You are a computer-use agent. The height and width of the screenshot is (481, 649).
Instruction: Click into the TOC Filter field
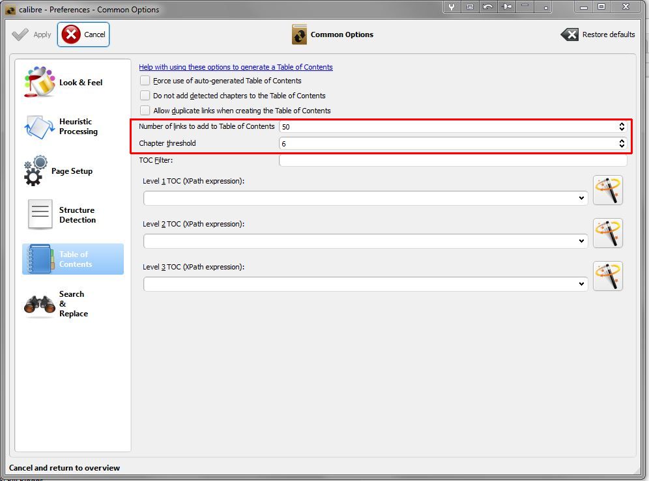pyautogui.click(x=453, y=161)
